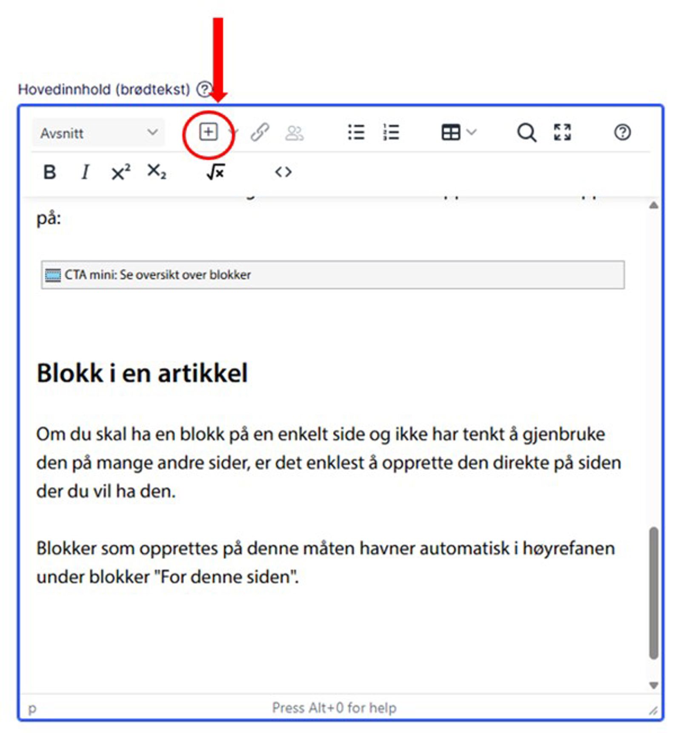Viewport: 681px width, 733px height.
Task: Click the scroll up arrow in editor
Action: [x=654, y=206]
